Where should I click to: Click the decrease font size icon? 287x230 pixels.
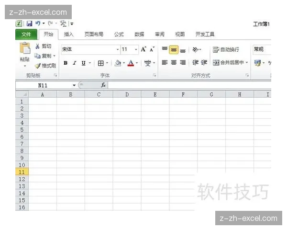(152, 49)
